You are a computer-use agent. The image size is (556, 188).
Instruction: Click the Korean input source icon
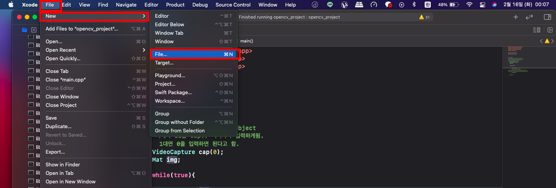click(x=427, y=5)
